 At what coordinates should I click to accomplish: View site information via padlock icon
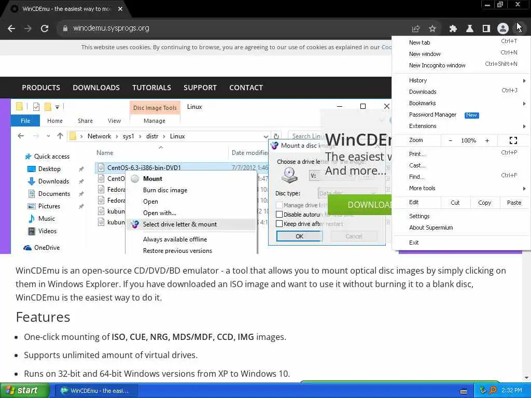pos(65,29)
